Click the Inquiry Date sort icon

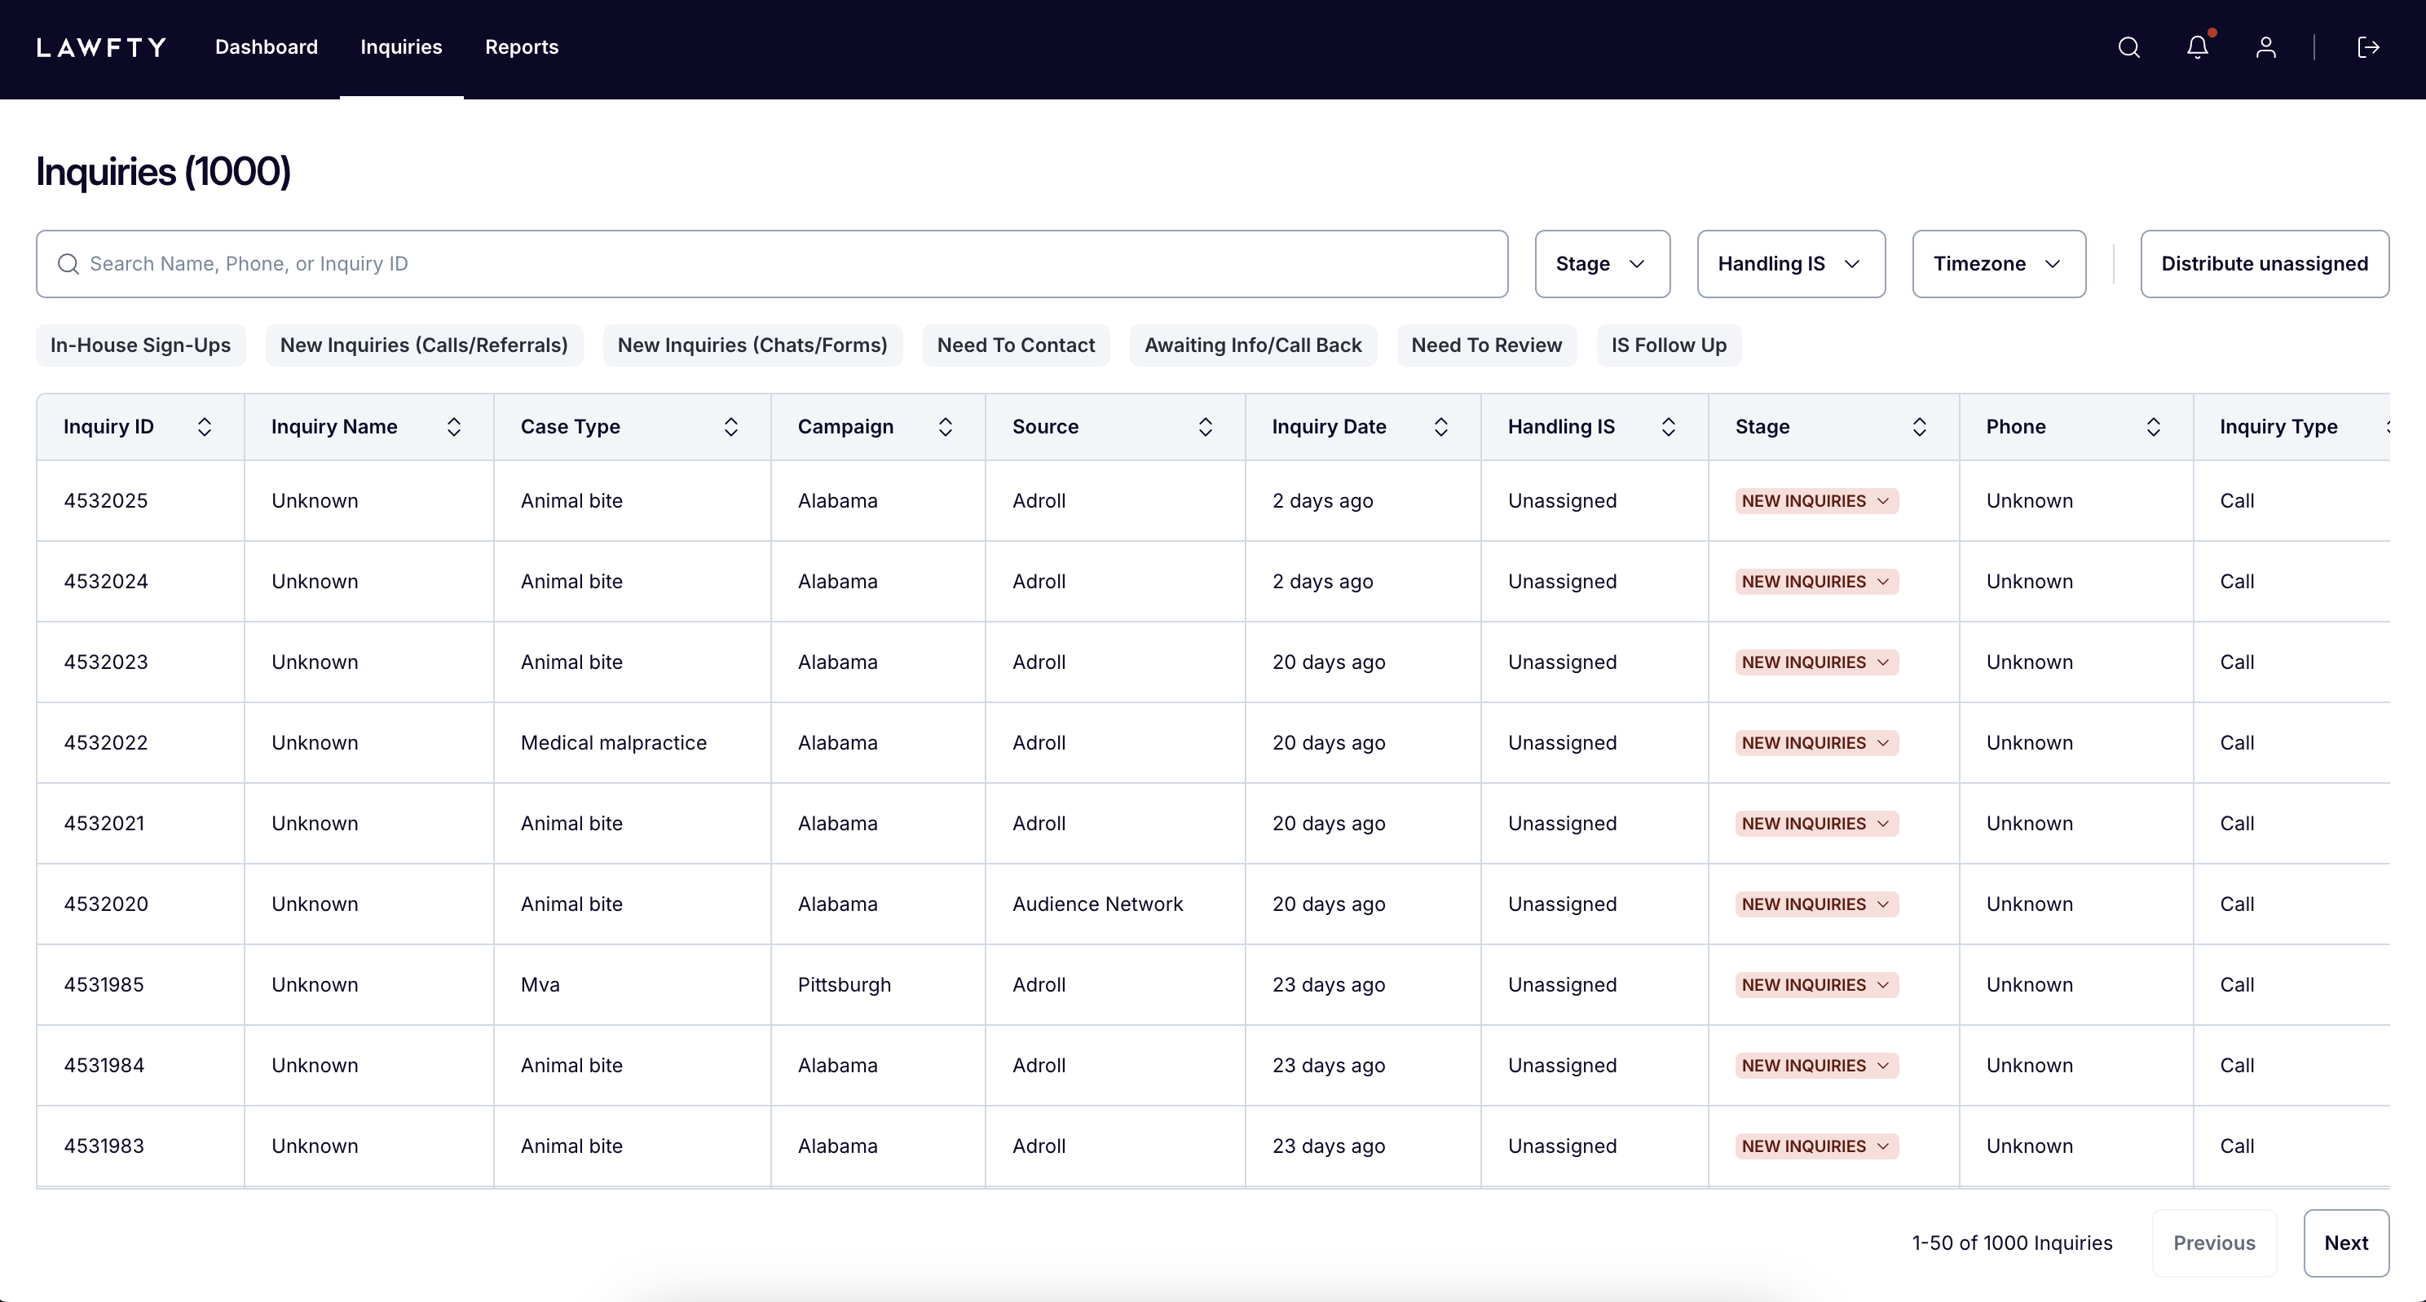pyautogui.click(x=1440, y=426)
